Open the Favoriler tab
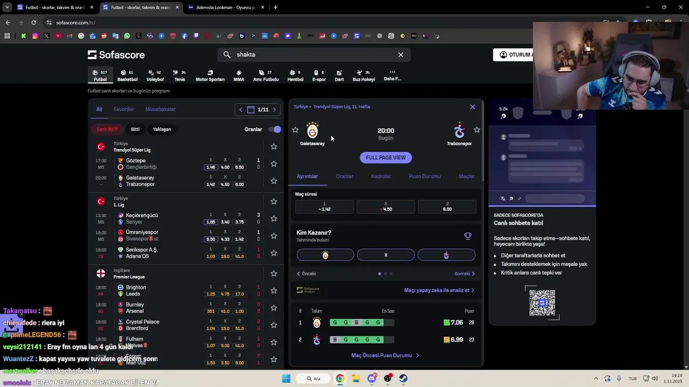This screenshot has width=689, height=387. (123, 109)
